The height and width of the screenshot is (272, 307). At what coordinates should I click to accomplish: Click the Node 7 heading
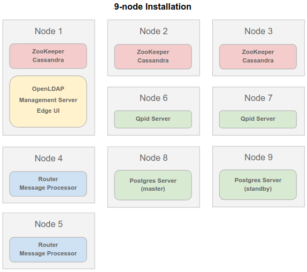258,98
